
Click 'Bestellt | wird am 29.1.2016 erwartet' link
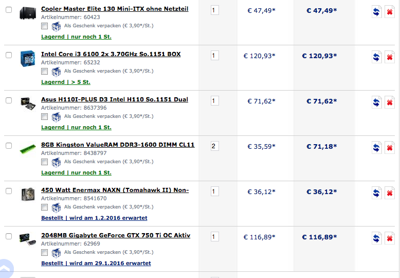[96, 263]
